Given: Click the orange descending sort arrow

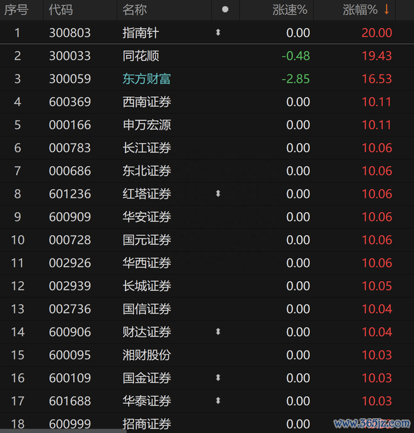Looking at the screenshot, I should click(x=387, y=10).
